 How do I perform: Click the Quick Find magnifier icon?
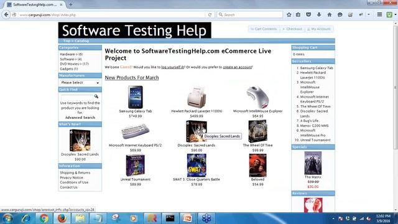pyautogui.click(x=96, y=96)
